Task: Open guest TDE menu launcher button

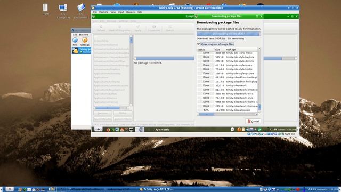Action: point(98,129)
